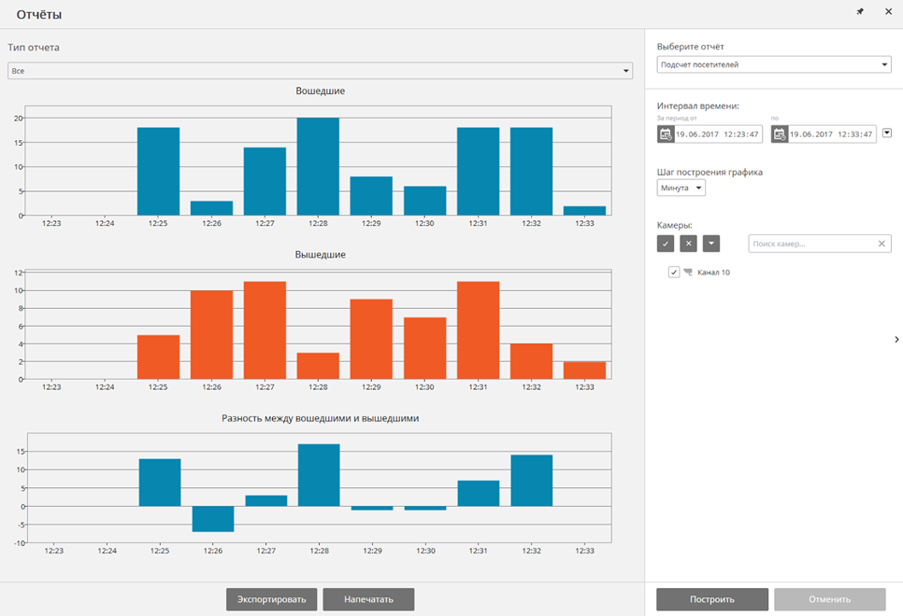
Task: Click the Канал 10 camera icon
Action: click(688, 273)
